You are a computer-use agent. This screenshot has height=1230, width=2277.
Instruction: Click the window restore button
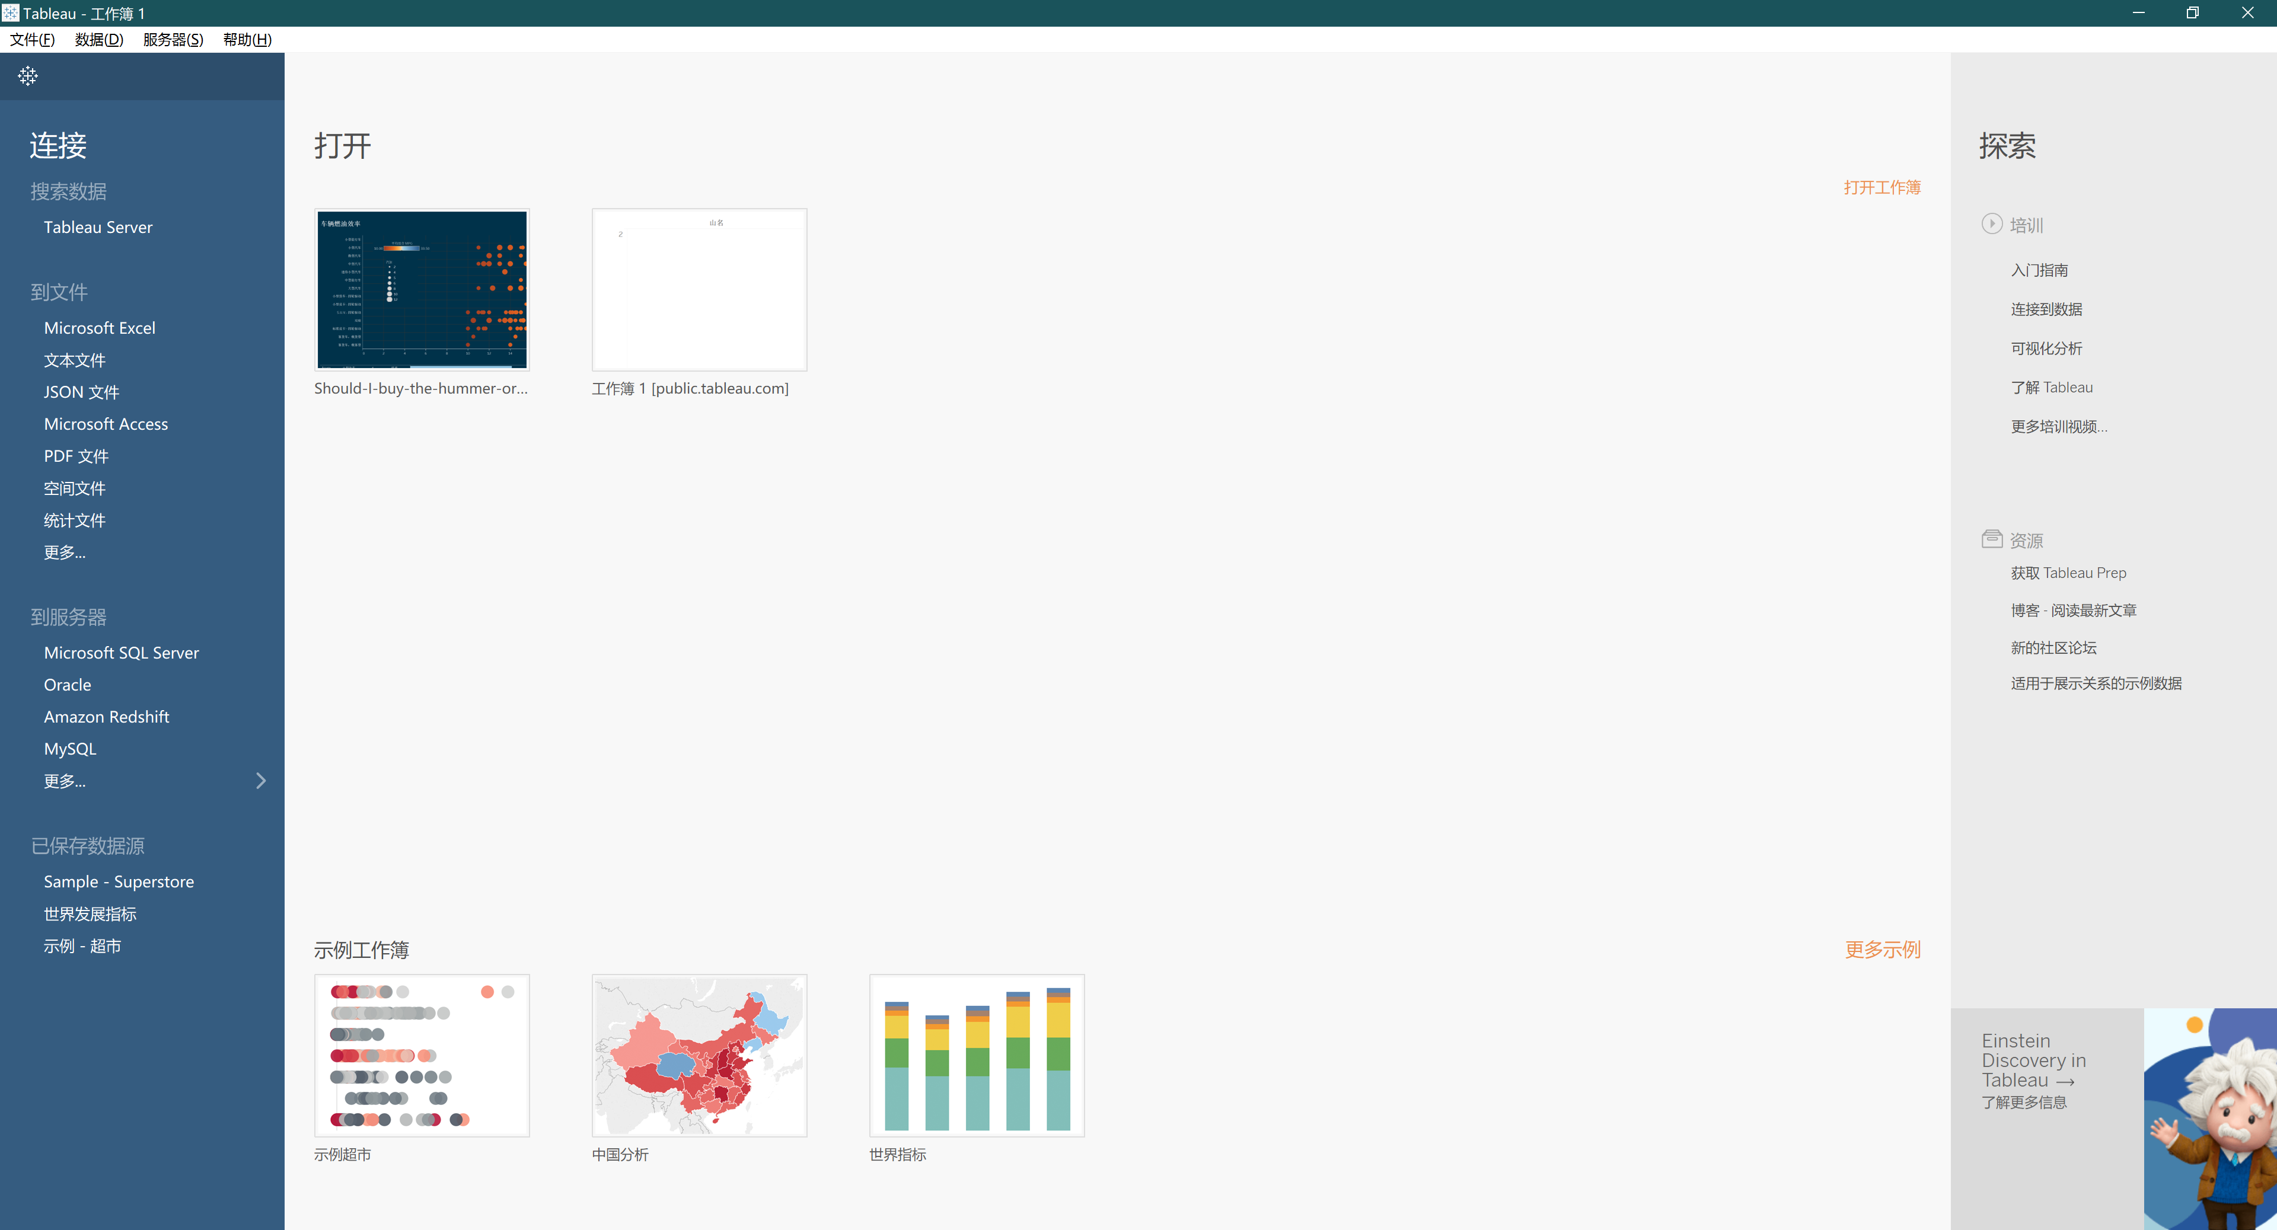coord(2193,12)
